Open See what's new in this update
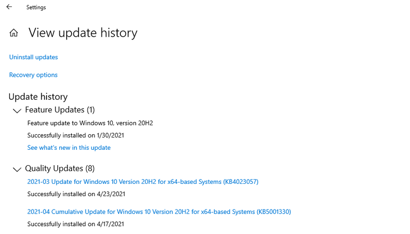 tap(69, 148)
